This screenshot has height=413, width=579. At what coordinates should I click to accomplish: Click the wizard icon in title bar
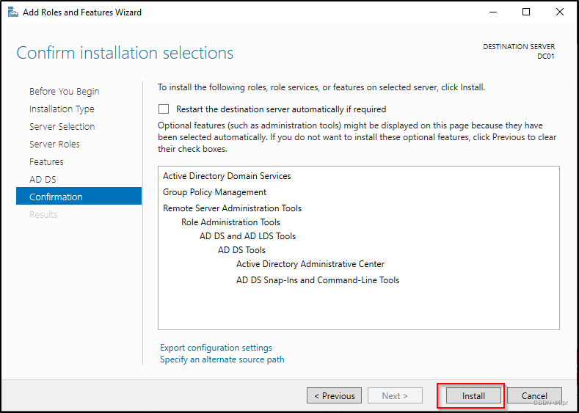pyautogui.click(x=13, y=12)
